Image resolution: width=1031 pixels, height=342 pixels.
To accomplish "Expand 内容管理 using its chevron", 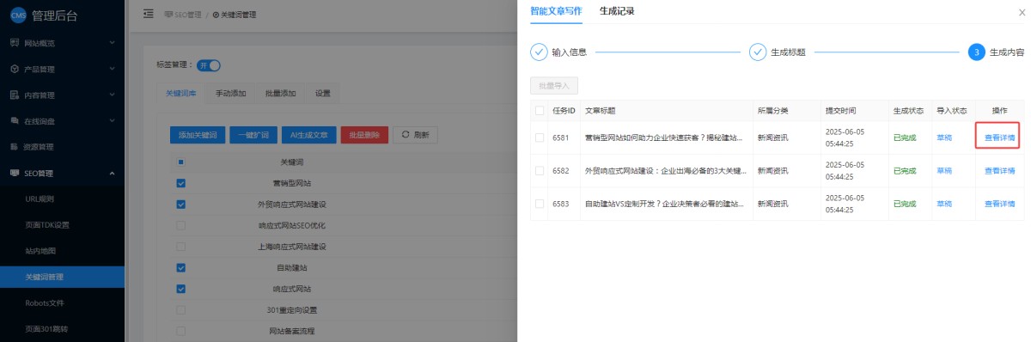I will (112, 95).
